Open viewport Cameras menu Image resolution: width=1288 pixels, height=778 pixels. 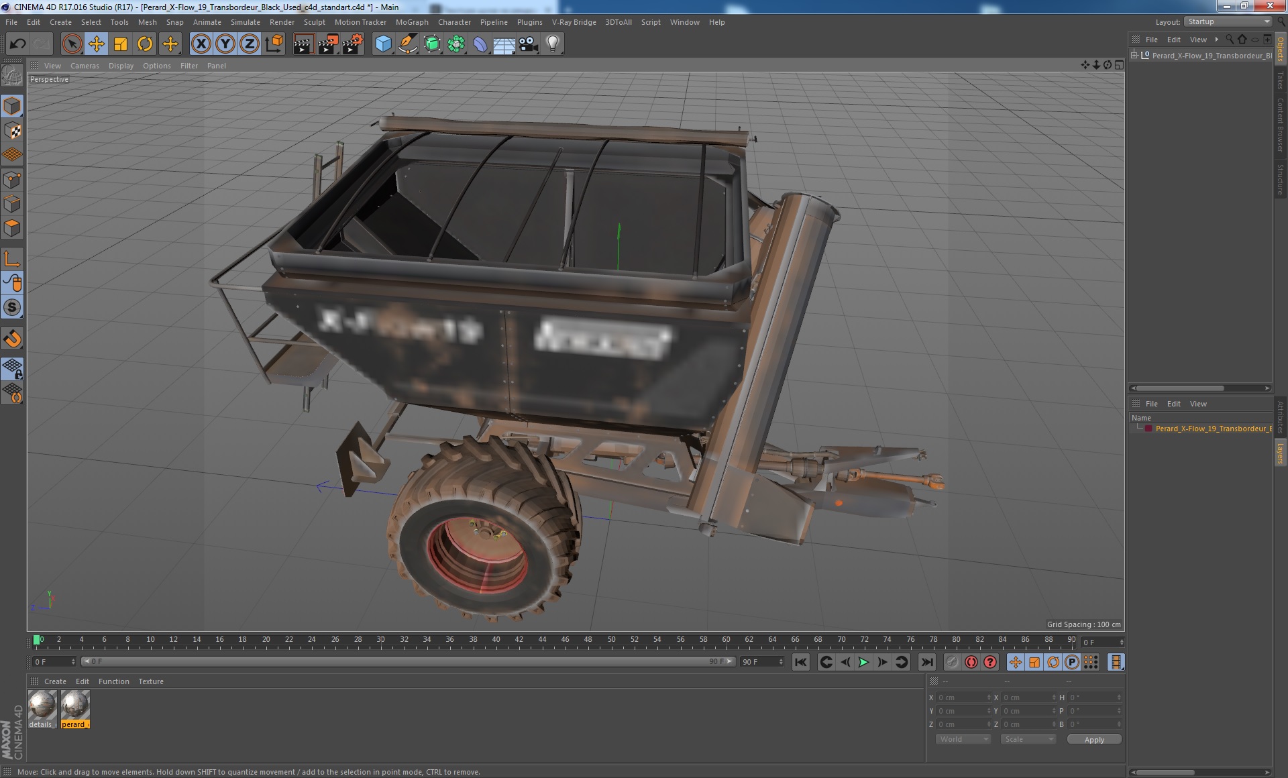[85, 66]
